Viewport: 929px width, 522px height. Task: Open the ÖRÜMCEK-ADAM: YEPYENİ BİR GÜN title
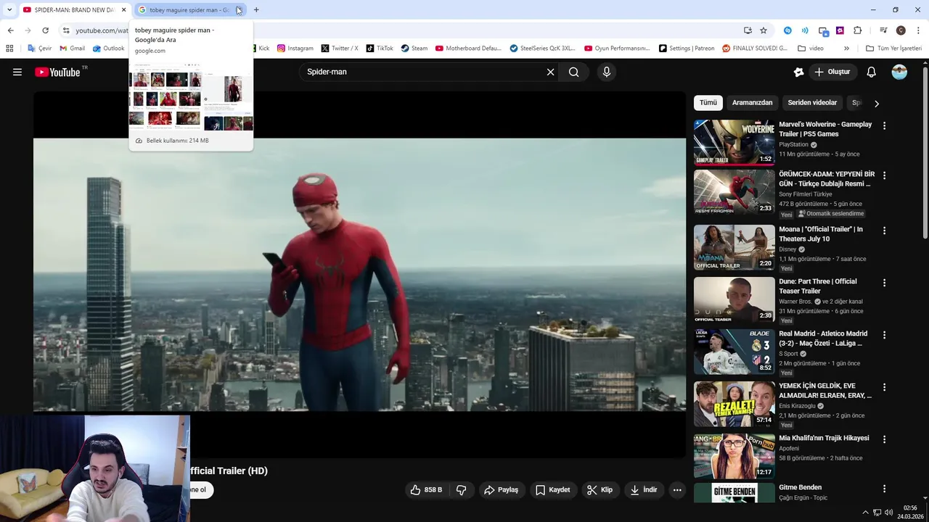click(x=827, y=179)
